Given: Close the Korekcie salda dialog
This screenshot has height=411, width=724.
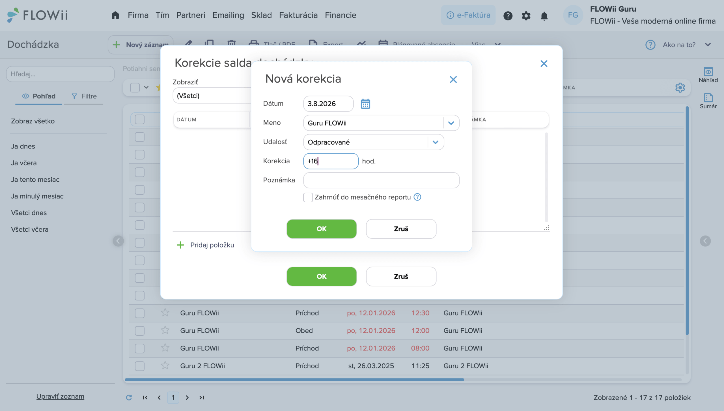Looking at the screenshot, I should [x=544, y=64].
